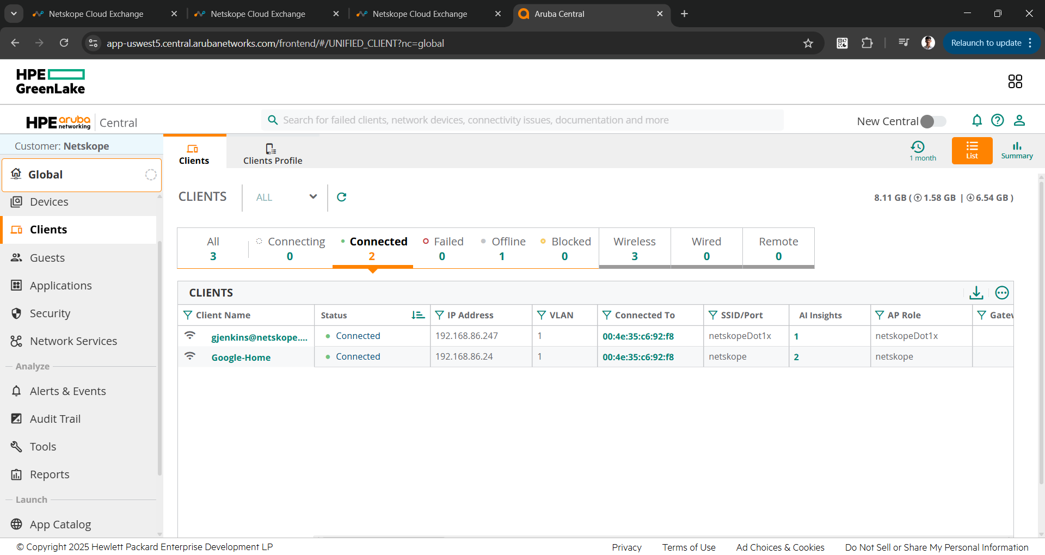Open client gjenkins@netskope link
The width and height of the screenshot is (1045, 555).
[x=260, y=337]
